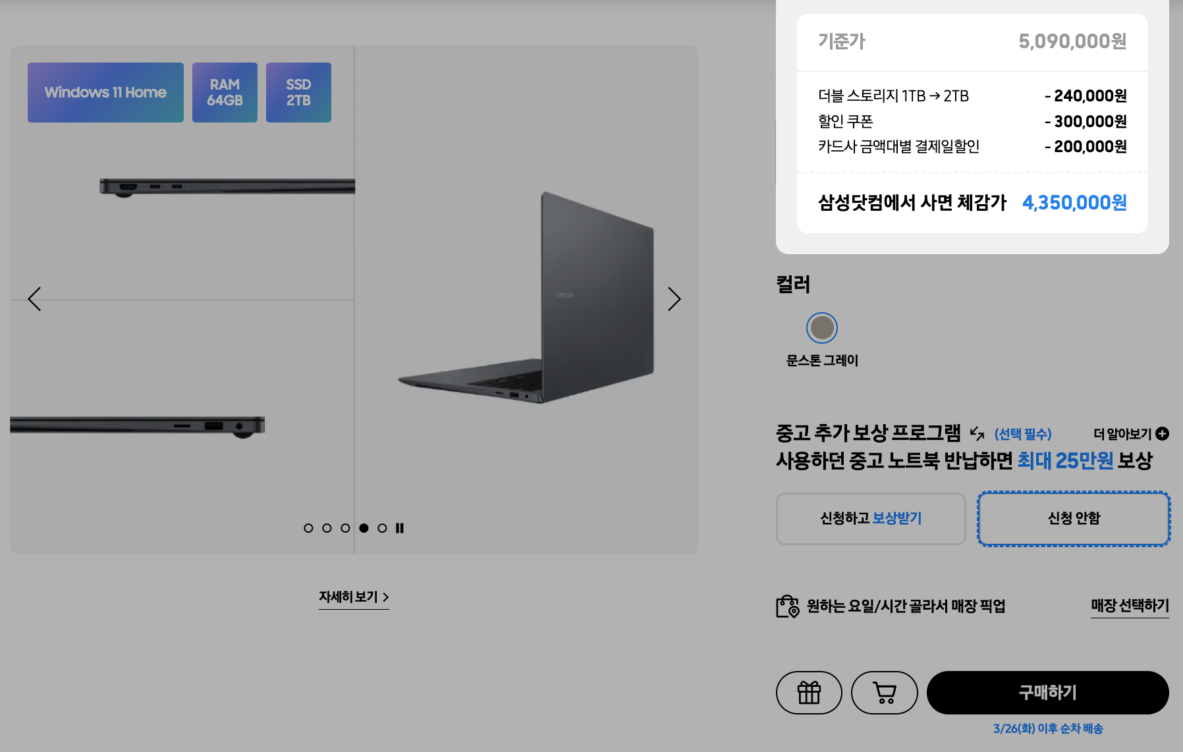Click the arrows icon beside 중고 추가 보상 프로그램
This screenshot has height=752, width=1183.
pyautogui.click(x=977, y=433)
